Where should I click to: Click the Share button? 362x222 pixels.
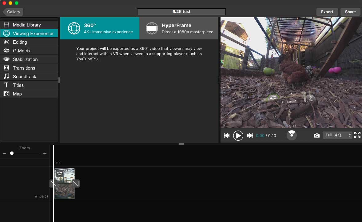(x=350, y=12)
